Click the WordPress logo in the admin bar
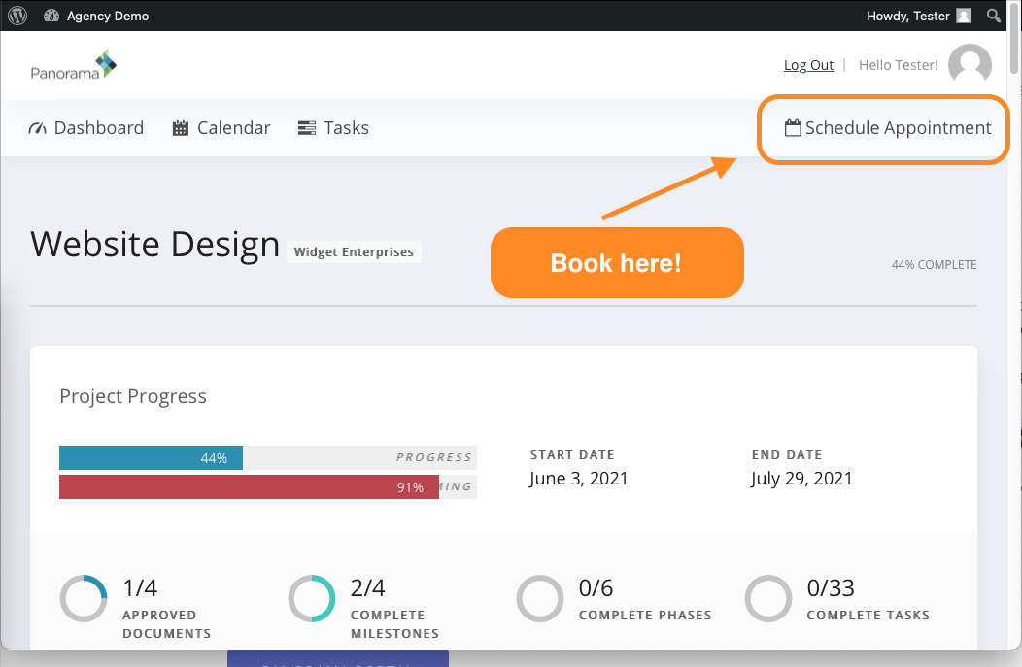 [x=17, y=15]
